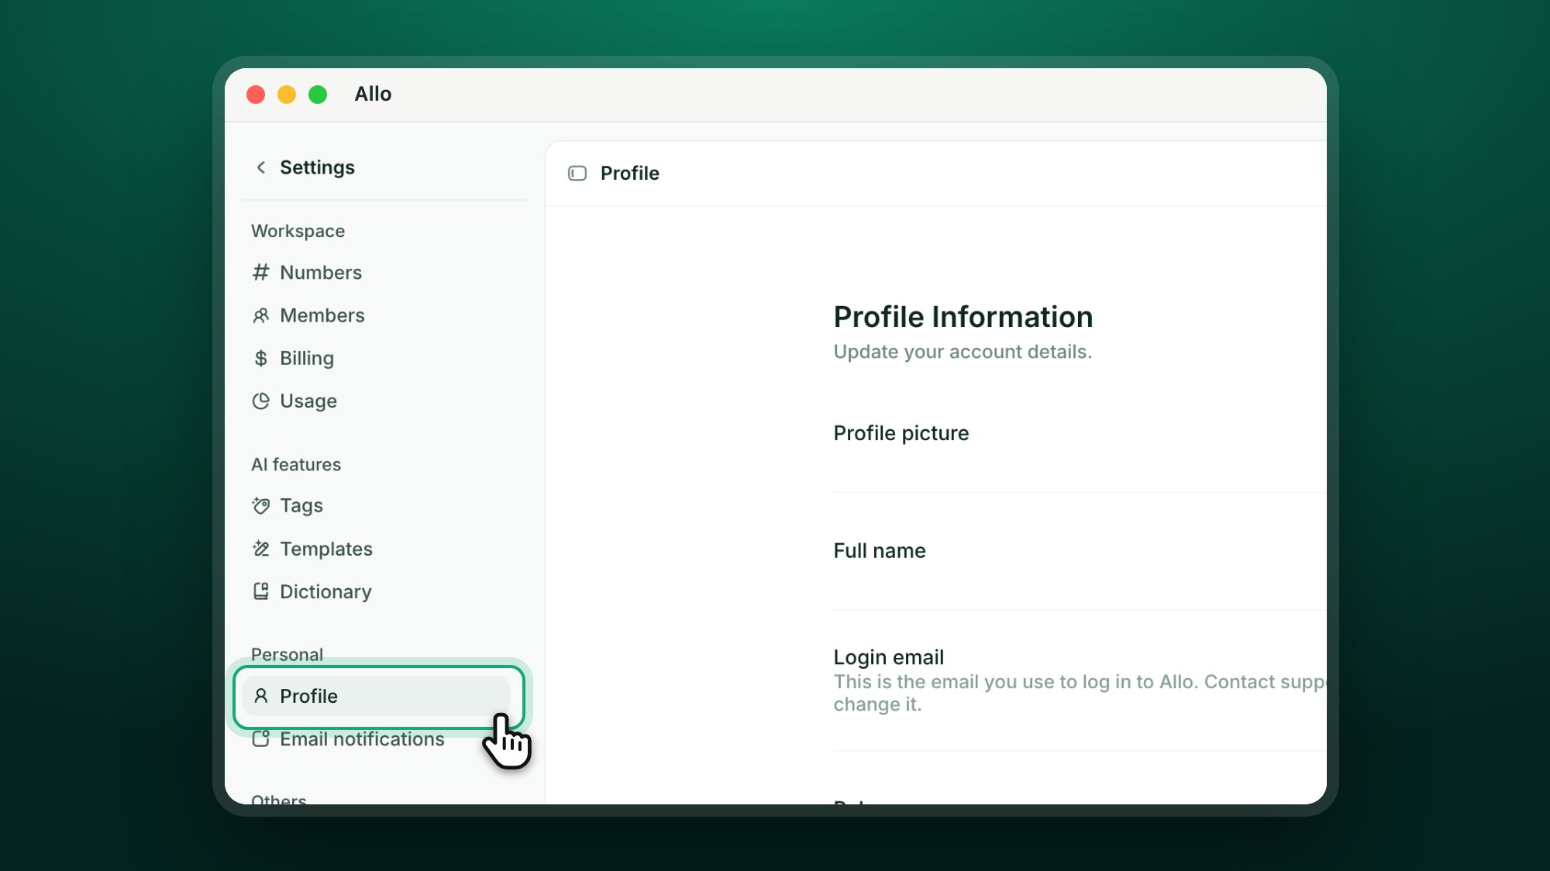Toggle the sidebar panel icon beside Profile header
Image resolution: width=1550 pixels, height=871 pixels.
point(577,173)
